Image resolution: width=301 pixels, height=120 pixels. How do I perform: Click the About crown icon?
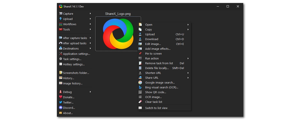click(x=61, y=113)
